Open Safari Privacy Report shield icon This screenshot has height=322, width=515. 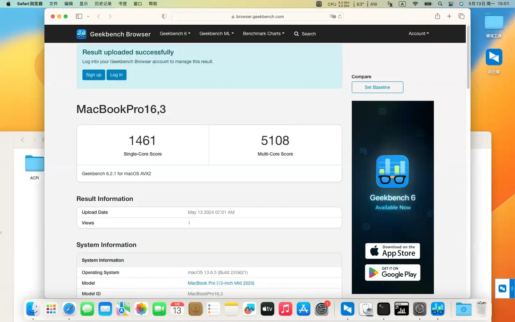[x=164, y=16]
